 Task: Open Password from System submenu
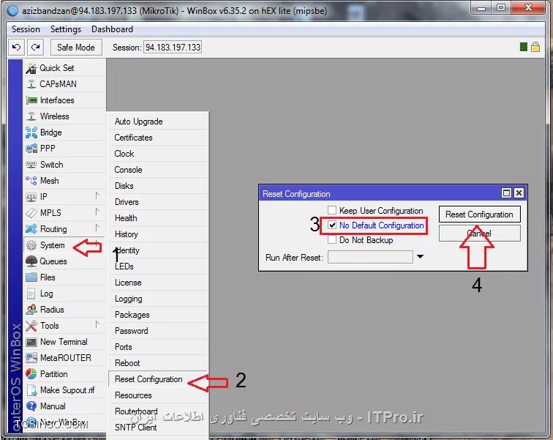click(x=158, y=331)
